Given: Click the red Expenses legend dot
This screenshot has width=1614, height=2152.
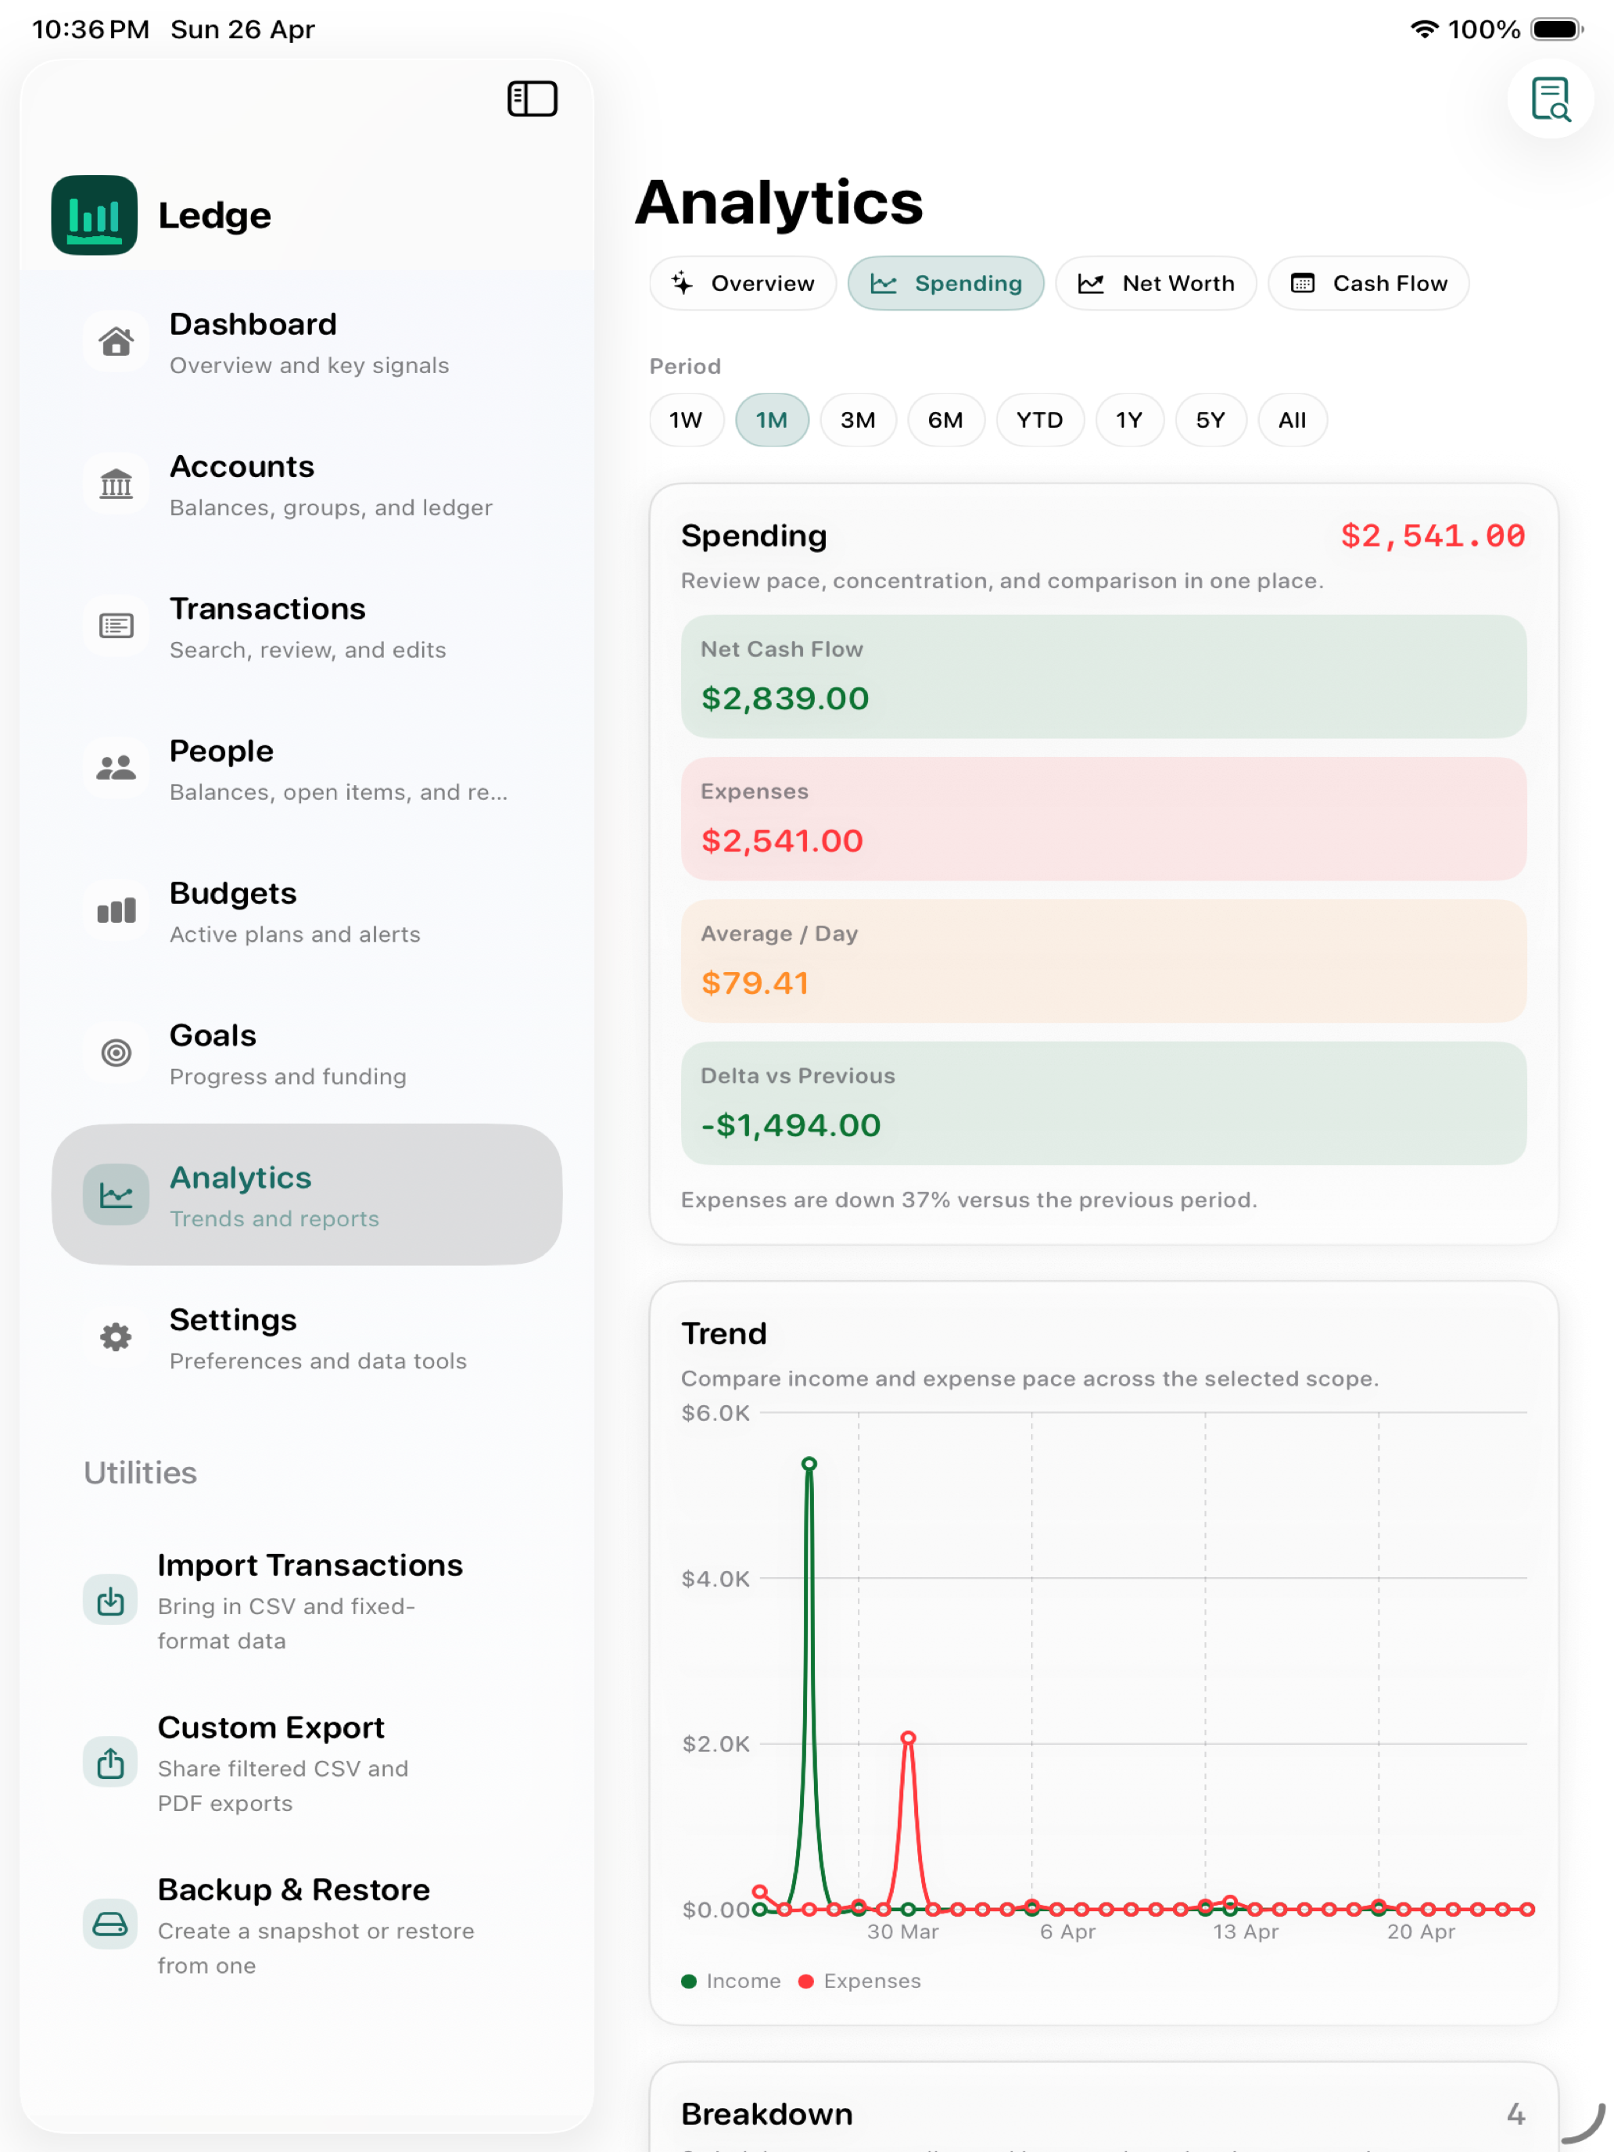Looking at the screenshot, I should coord(805,1981).
